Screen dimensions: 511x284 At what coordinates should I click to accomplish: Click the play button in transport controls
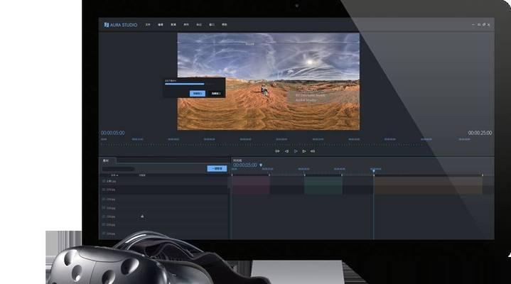(295, 151)
